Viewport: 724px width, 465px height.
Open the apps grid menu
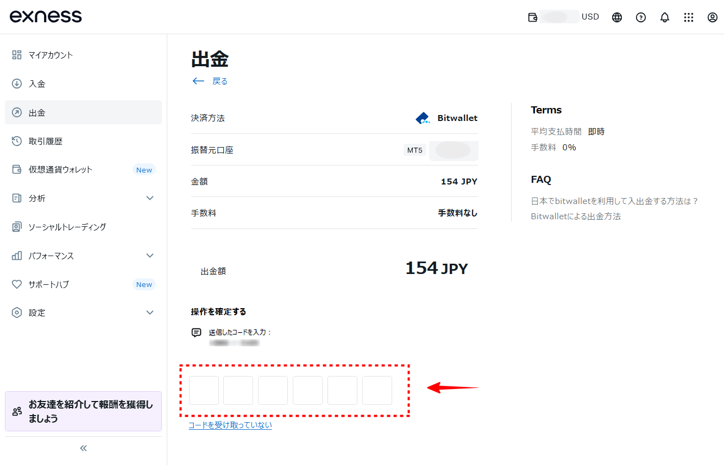(689, 17)
